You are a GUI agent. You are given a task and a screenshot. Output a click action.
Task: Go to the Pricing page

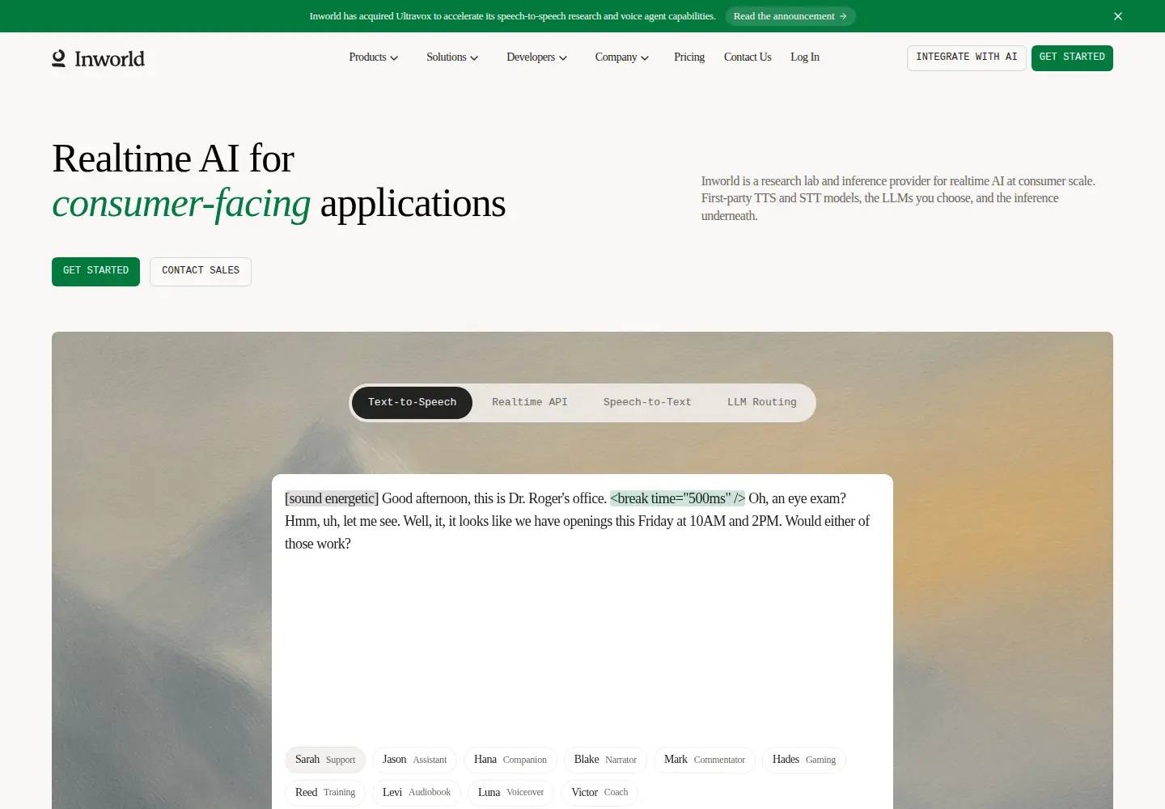689,57
